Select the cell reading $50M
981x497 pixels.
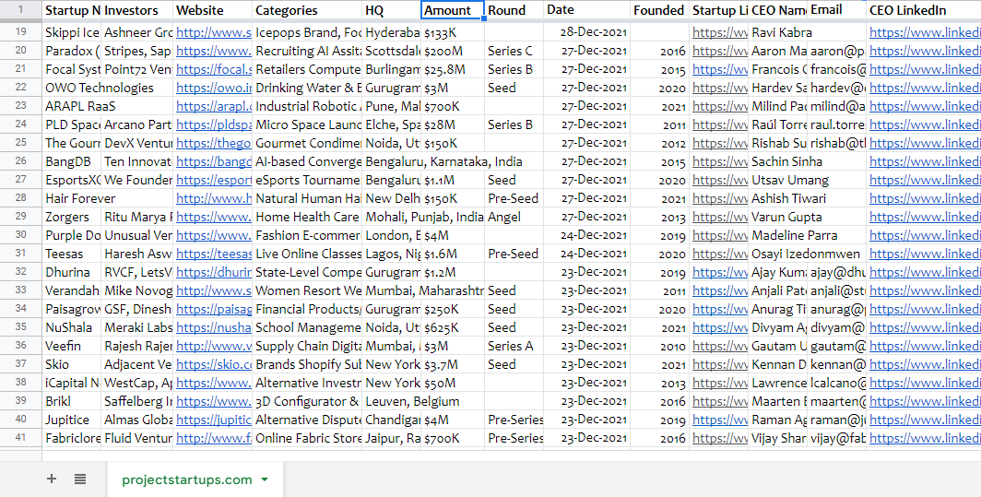[453, 383]
